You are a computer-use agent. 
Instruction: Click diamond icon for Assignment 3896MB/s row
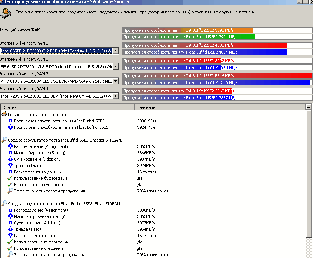click(10, 210)
